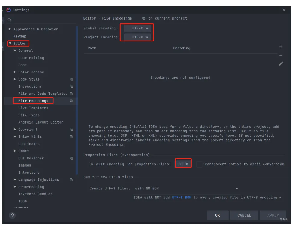Click the help question mark icon
The image size is (296, 230).
[12, 216]
